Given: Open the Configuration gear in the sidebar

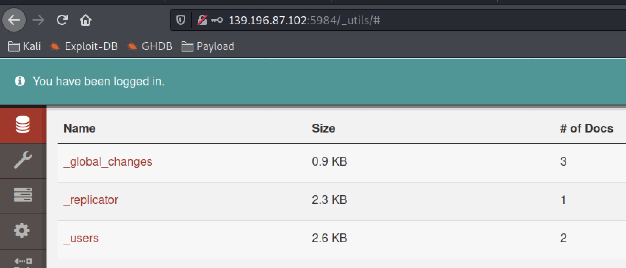Looking at the screenshot, I should 22,231.
